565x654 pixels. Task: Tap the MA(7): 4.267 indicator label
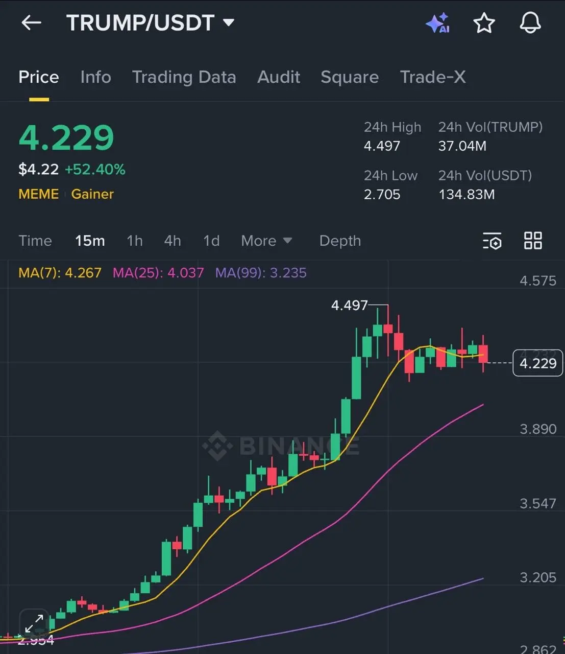(60, 273)
